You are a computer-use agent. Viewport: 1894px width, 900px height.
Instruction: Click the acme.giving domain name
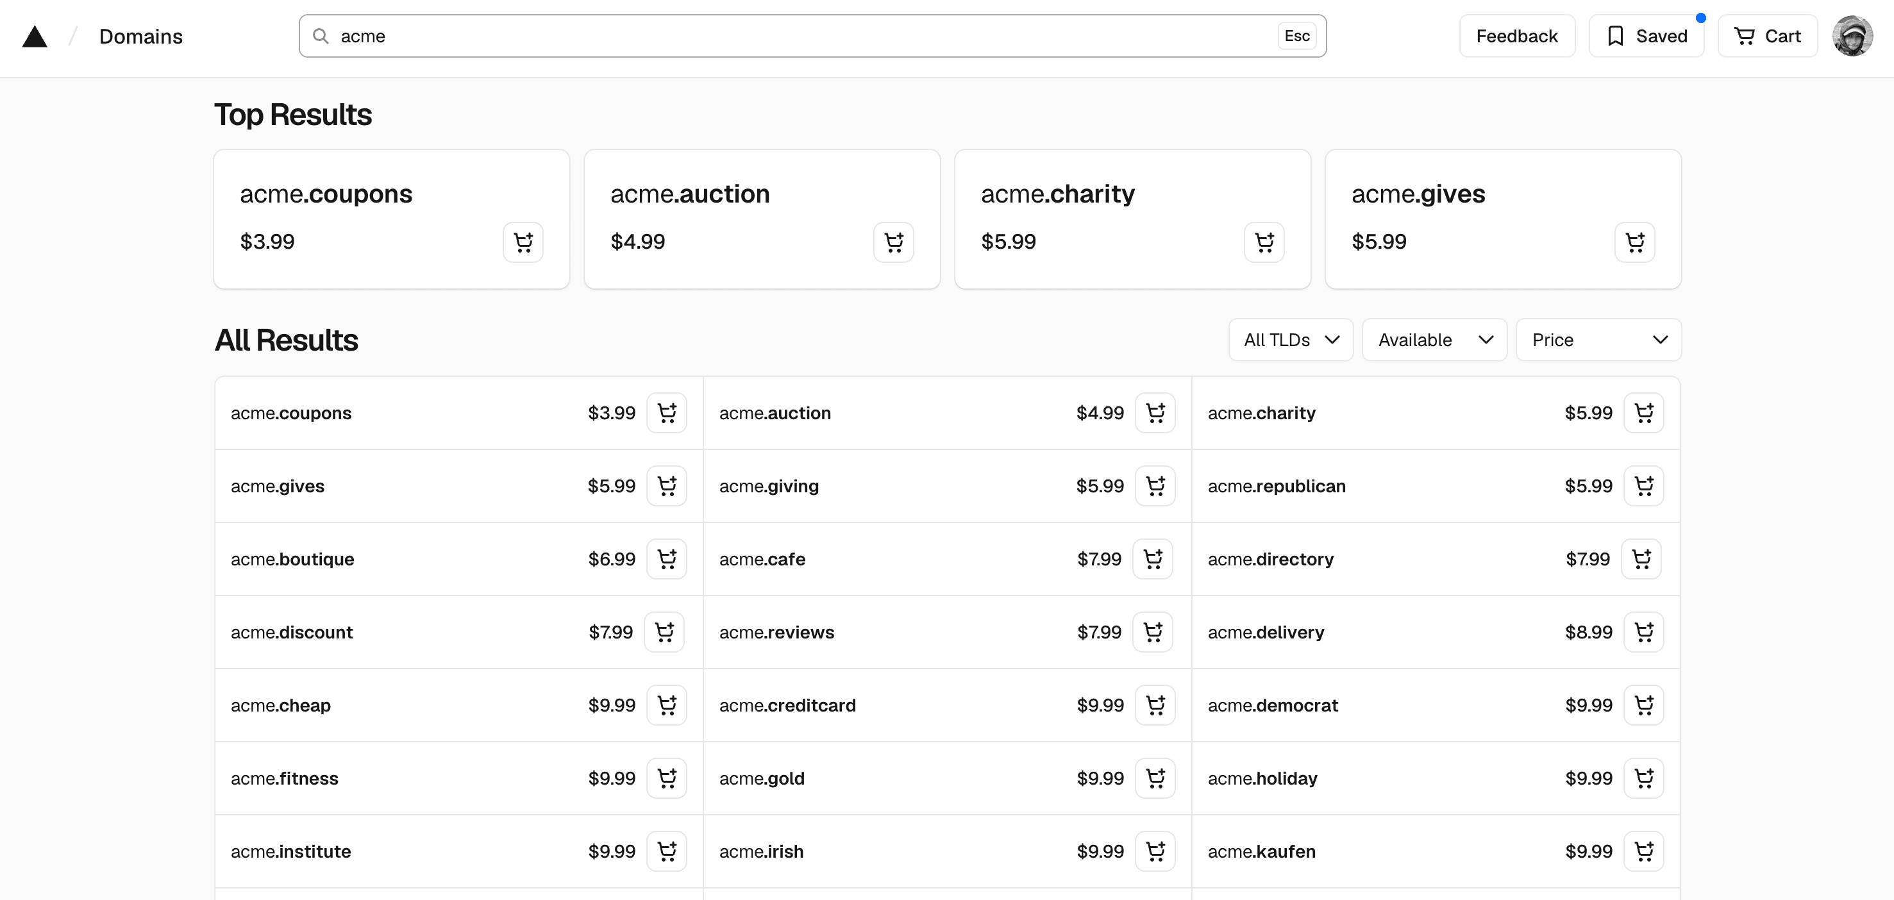coord(769,486)
